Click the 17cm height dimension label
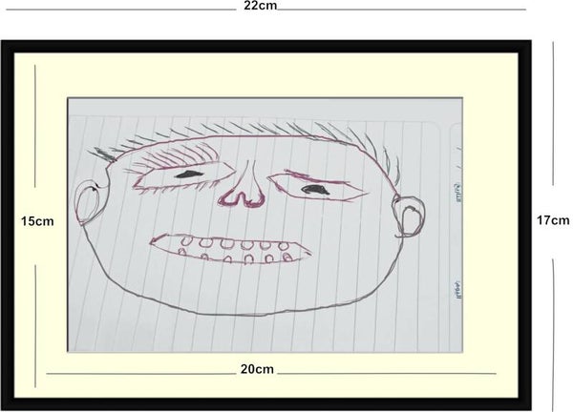Image resolution: width=573 pixels, height=412 pixels. 553,220
